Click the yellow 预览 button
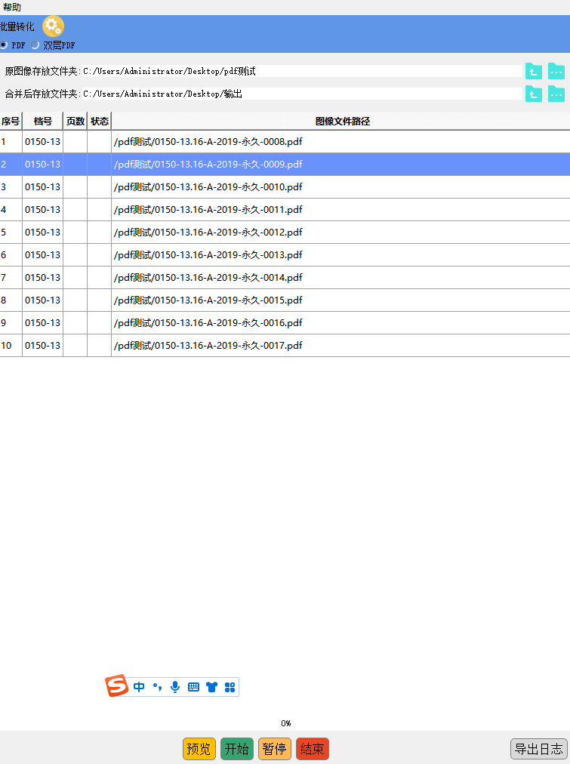 click(x=199, y=749)
